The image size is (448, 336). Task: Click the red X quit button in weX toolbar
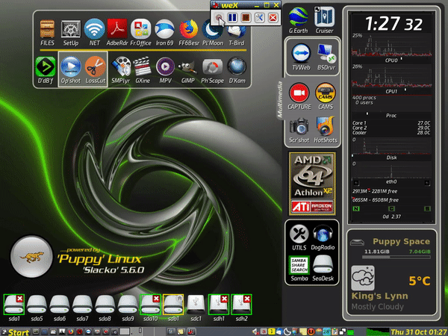click(x=273, y=18)
